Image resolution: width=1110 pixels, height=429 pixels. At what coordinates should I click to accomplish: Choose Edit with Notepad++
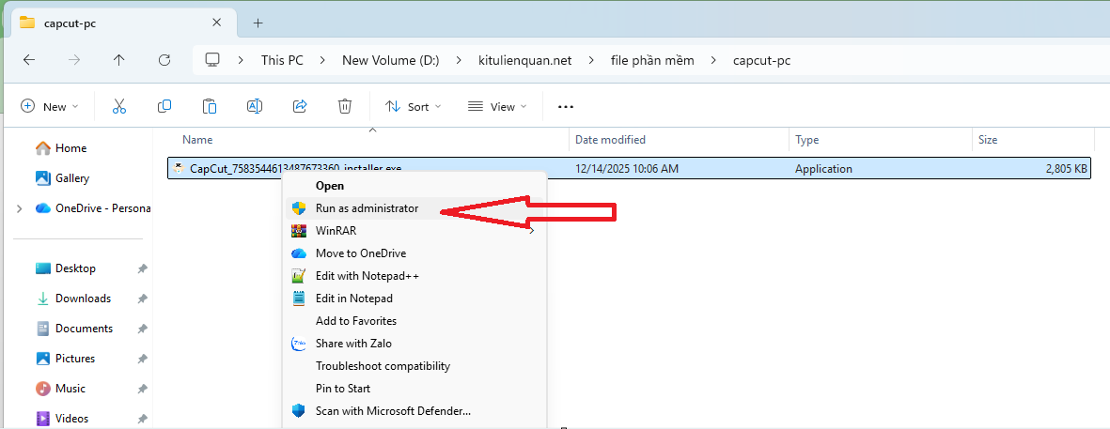click(x=414, y=276)
